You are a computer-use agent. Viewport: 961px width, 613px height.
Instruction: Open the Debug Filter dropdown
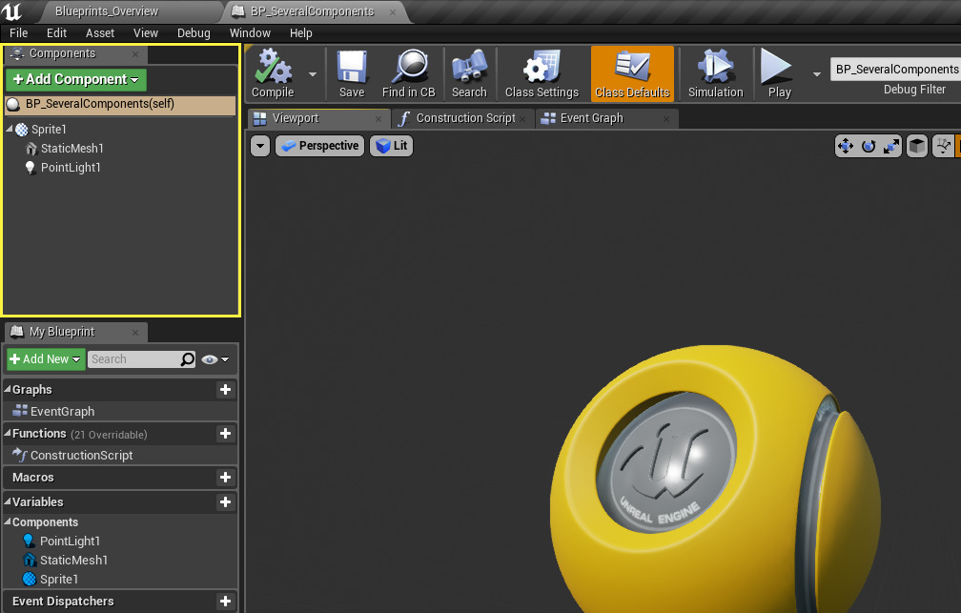895,70
